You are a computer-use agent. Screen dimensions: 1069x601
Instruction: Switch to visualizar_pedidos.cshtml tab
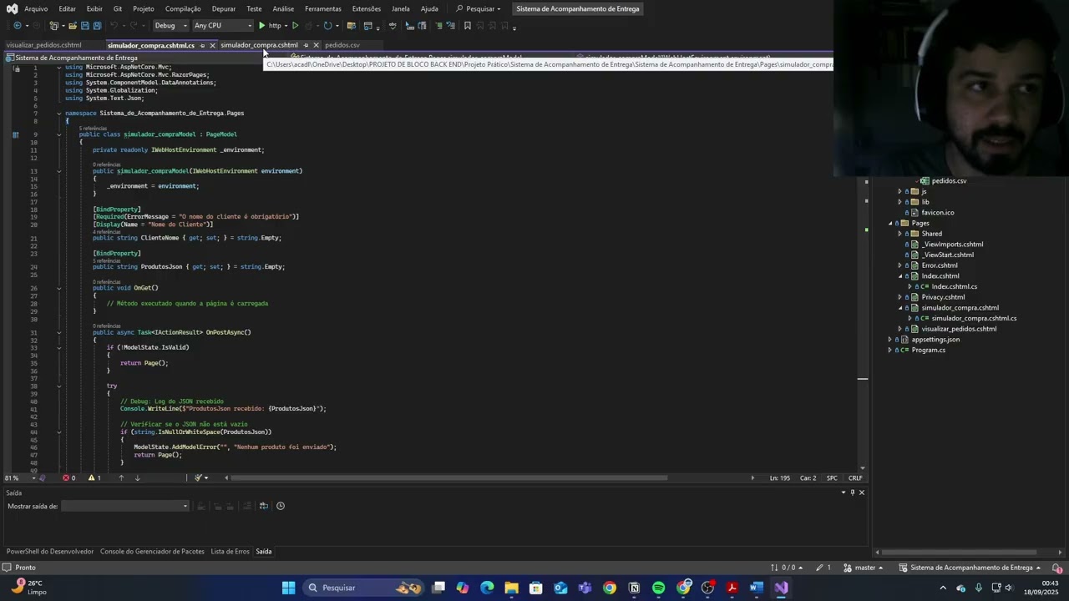click(44, 45)
